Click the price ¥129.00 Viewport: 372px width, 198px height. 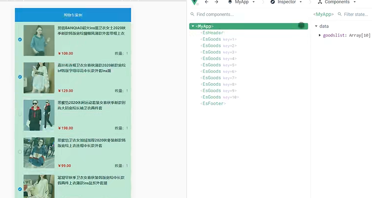tap(65, 91)
